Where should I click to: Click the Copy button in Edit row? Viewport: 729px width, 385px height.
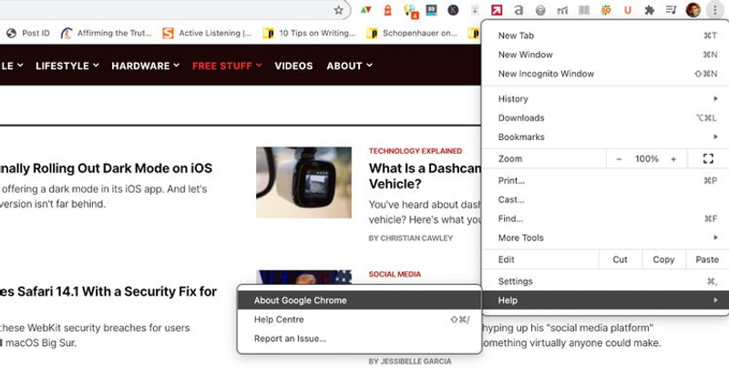[x=663, y=259]
